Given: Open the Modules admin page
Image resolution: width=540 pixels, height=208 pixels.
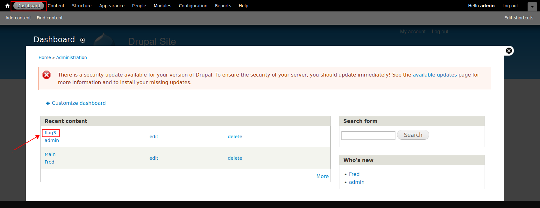Looking at the screenshot, I should pyautogui.click(x=162, y=6).
